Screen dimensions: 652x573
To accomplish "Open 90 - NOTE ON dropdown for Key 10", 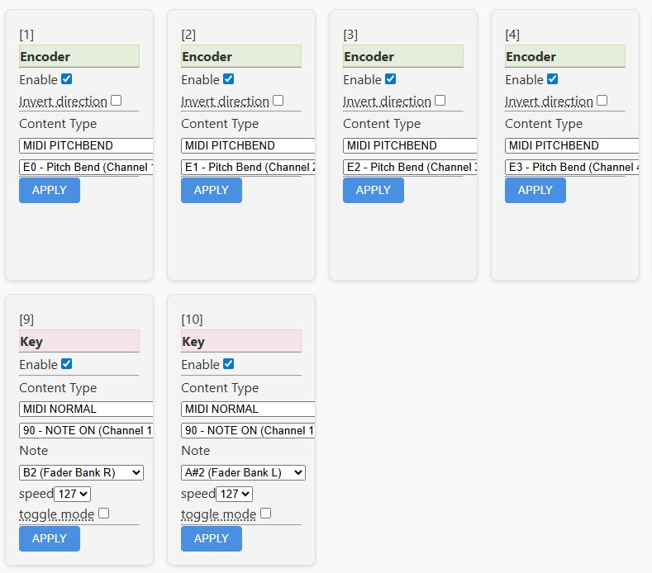I will tap(248, 430).
